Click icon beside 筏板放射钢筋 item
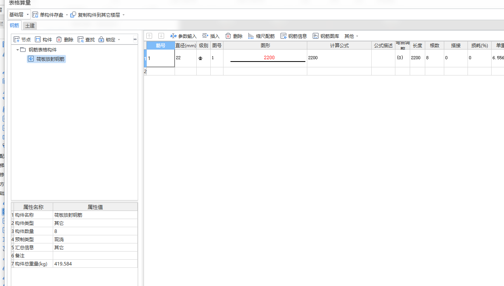 pos(31,59)
